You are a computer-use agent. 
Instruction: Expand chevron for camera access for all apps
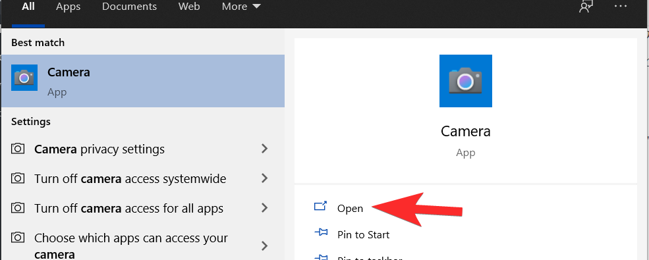tap(265, 208)
